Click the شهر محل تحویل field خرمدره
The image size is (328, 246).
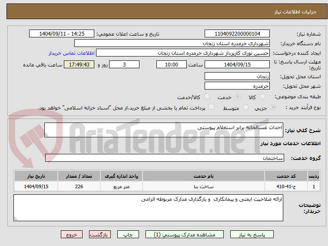click(237, 86)
